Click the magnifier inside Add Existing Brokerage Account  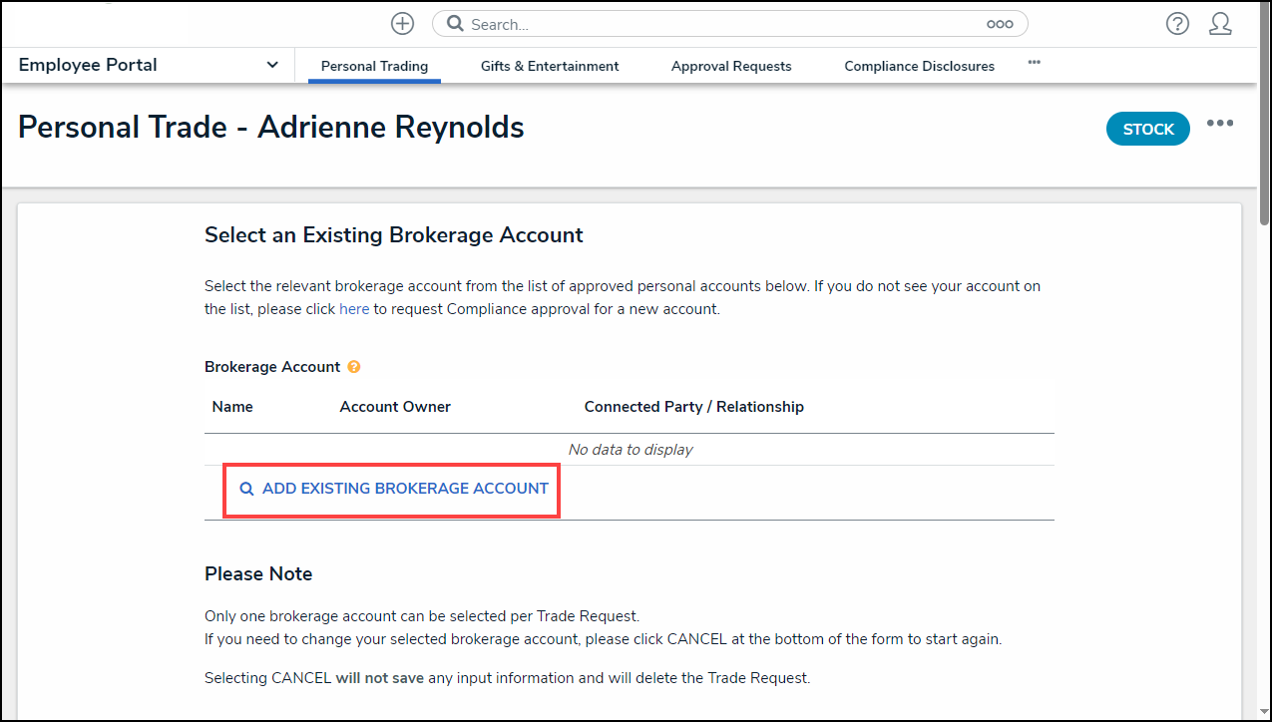(x=246, y=489)
